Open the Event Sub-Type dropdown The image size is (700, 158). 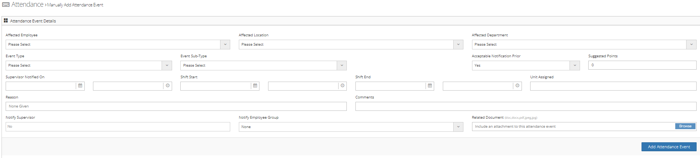(342, 66)
